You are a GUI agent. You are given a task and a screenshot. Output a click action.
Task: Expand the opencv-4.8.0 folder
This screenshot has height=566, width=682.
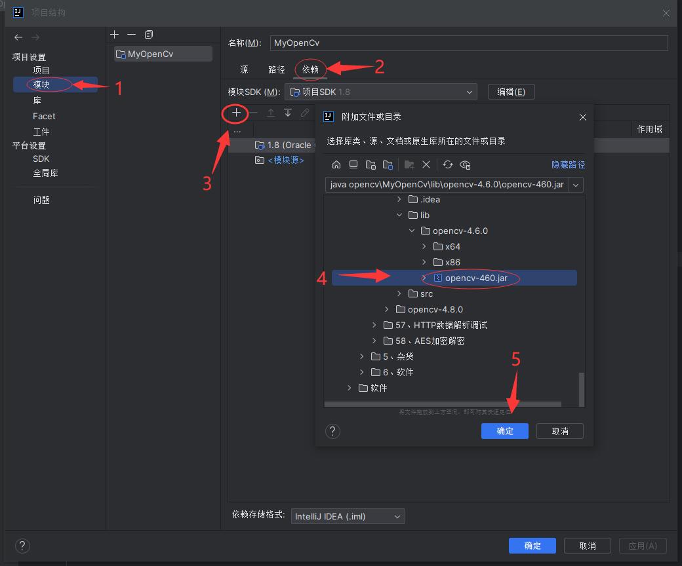tap(387, 309)
